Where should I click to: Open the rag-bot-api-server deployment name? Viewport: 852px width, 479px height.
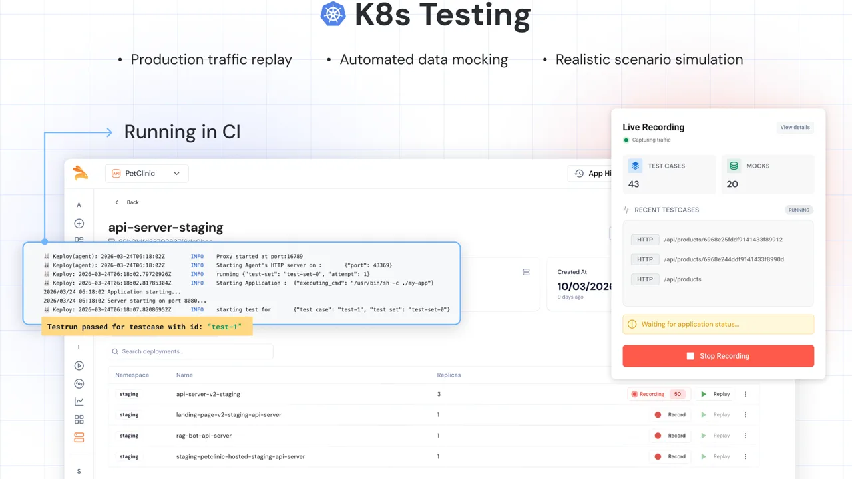(x=204, y=436)
